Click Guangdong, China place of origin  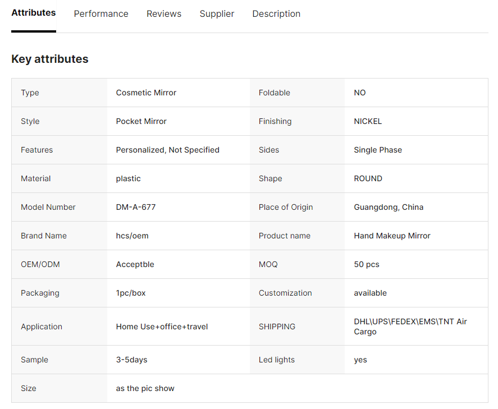click(389, 208)
